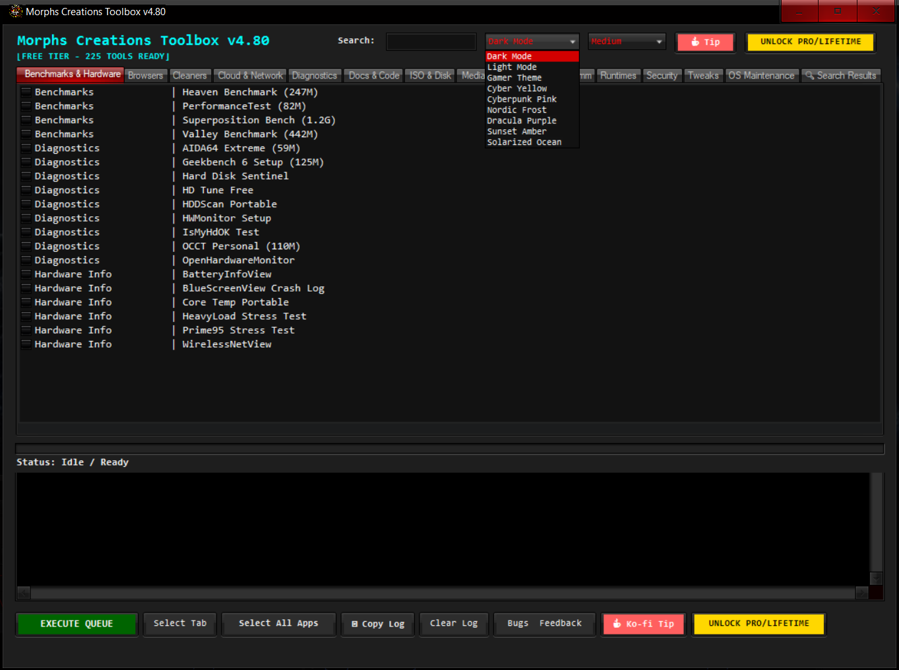The height and width of the screenshot is (670, 899).
Task: Run the EXECUTE QUEUE button
Action: click(x=77, y=624)
